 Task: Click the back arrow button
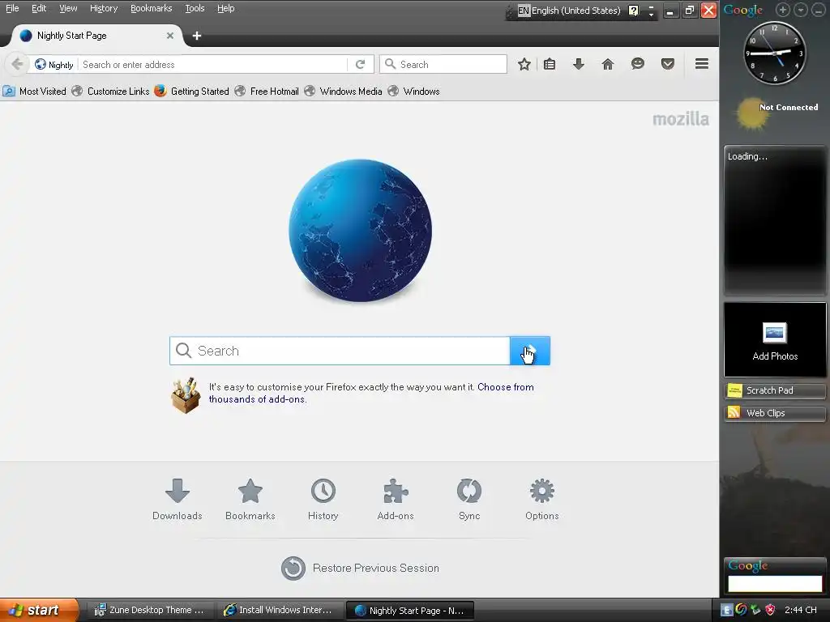coord(16,65)
